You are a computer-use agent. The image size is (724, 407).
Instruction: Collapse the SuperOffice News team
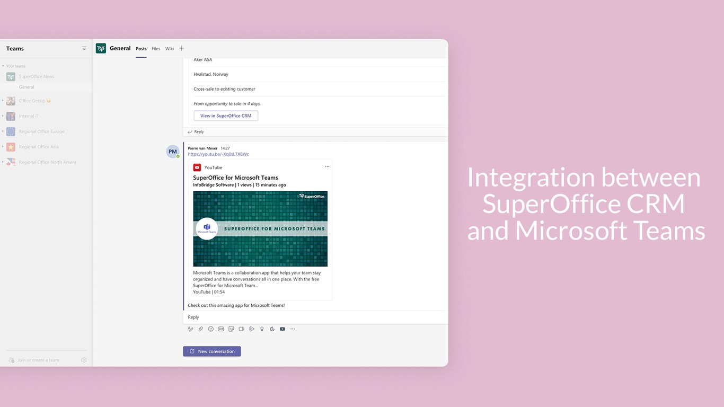pos(3,76)
